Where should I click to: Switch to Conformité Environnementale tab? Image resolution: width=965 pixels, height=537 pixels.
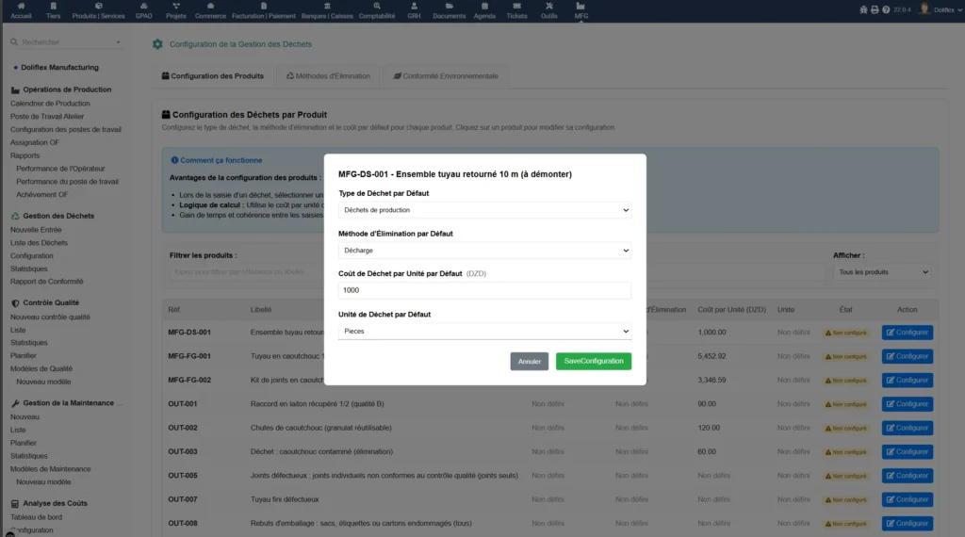point(446,76)
